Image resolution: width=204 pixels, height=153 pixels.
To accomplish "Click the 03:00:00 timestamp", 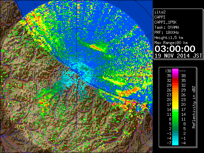I will tap(175, 49).
